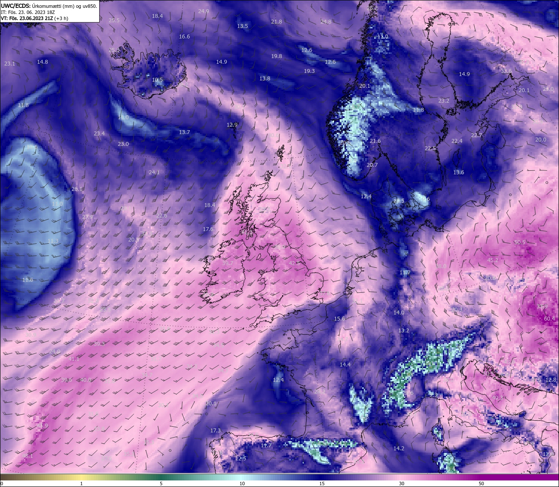Click the 22.5 value on the map
559x487 pixels.
coord(430,149)
